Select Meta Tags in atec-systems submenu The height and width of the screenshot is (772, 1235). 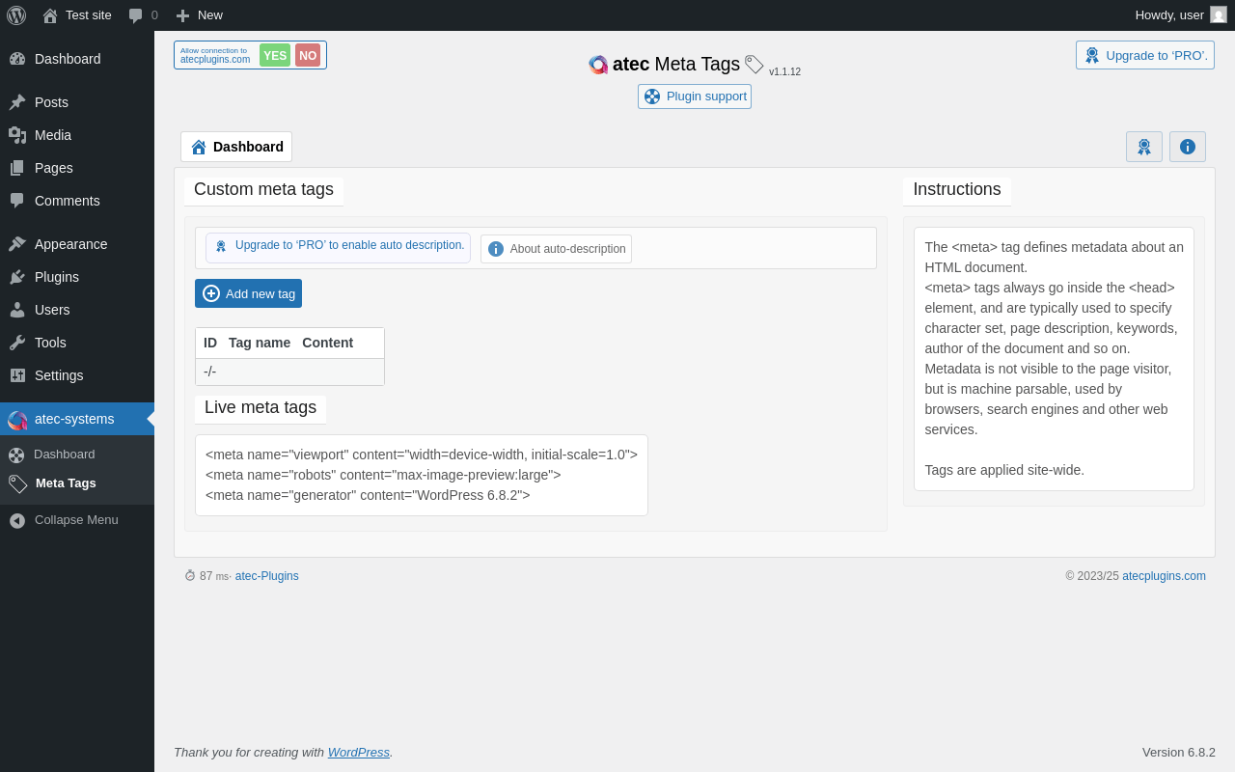click(x=66, y=483)
